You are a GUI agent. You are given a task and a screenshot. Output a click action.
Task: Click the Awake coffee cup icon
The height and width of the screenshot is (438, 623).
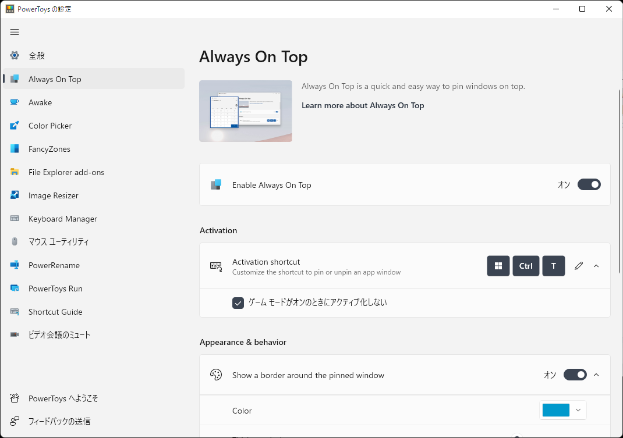pos(15,102)
